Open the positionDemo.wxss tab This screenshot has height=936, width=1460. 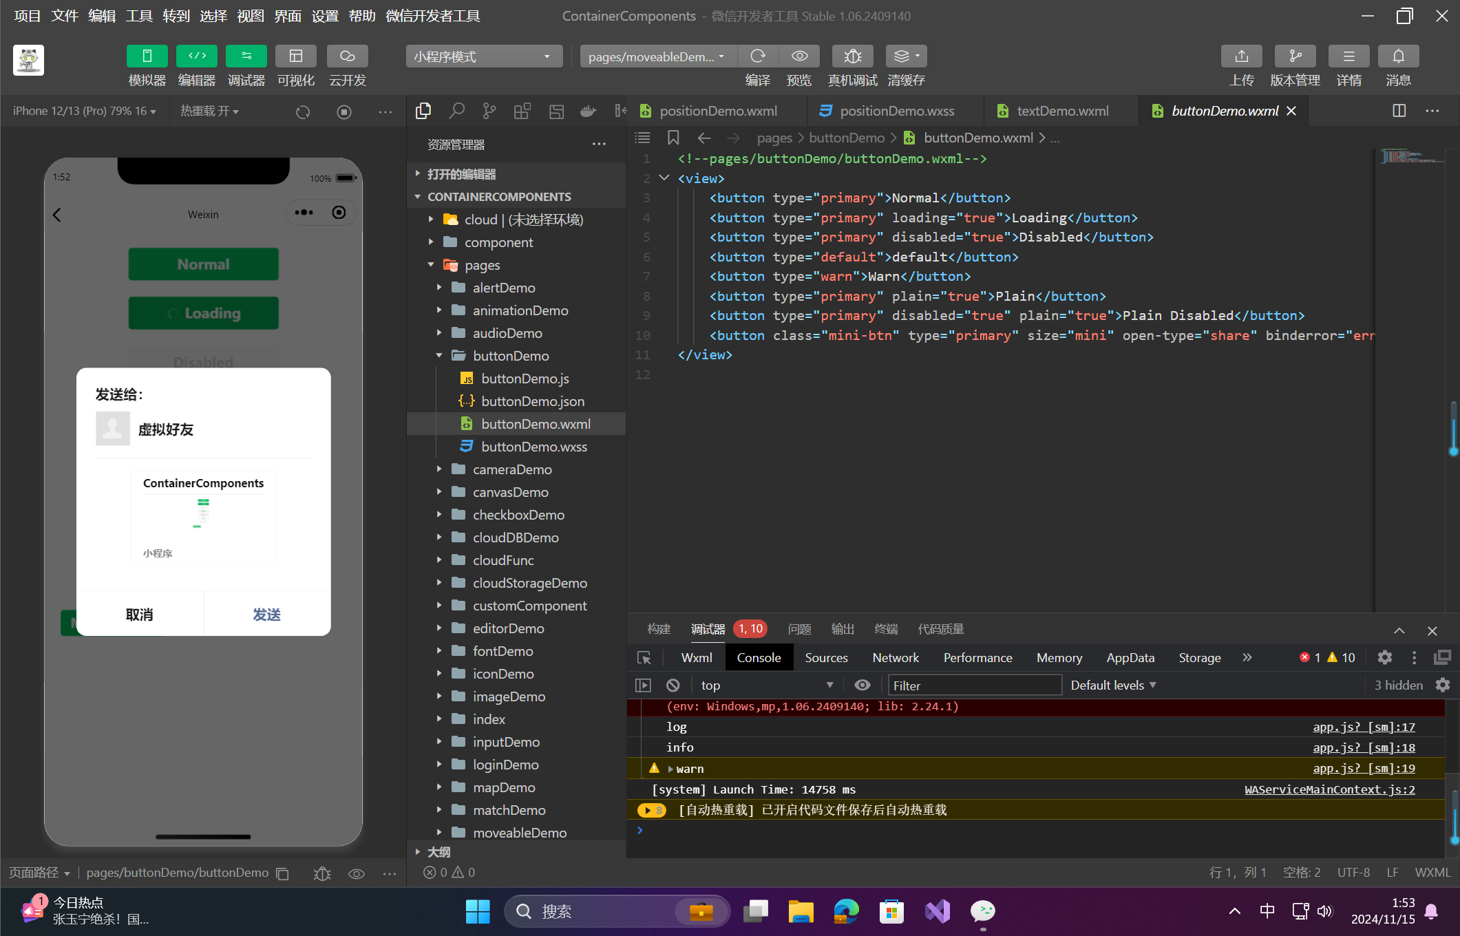[x=896, y=111]
